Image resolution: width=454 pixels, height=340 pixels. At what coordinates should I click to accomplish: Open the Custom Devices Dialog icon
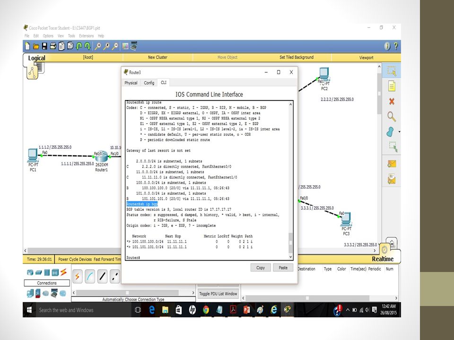point(133,46)
